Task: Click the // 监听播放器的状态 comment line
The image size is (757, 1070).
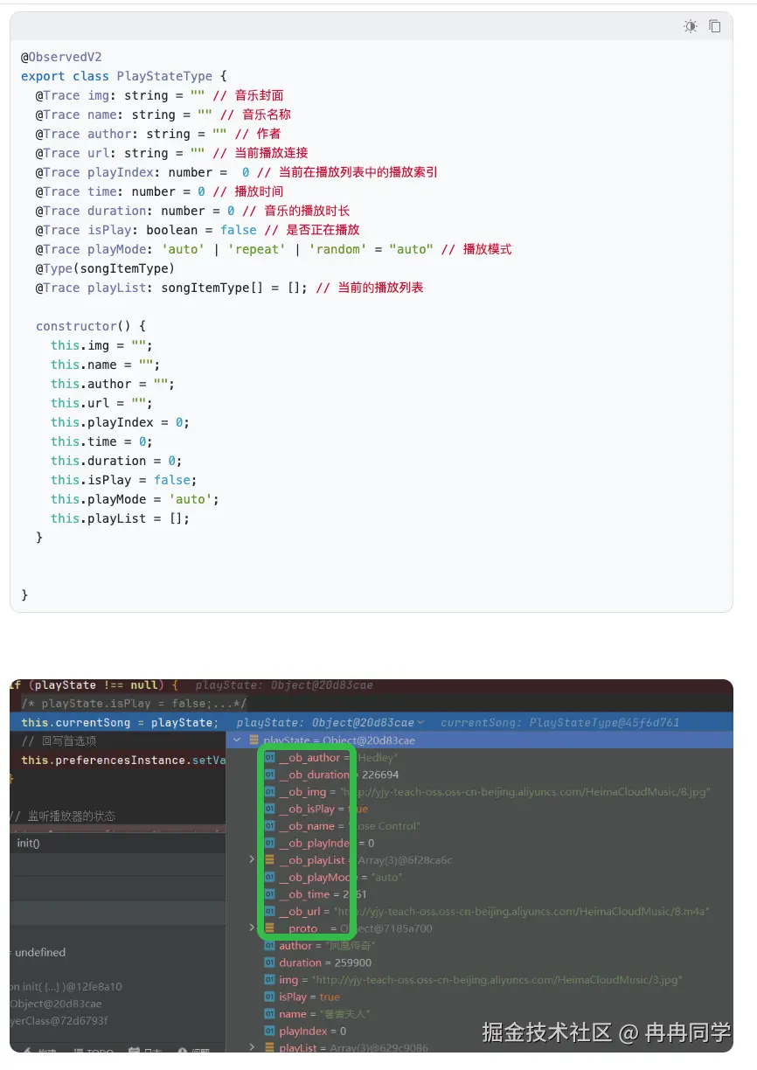Action: [x=62, y=816]
